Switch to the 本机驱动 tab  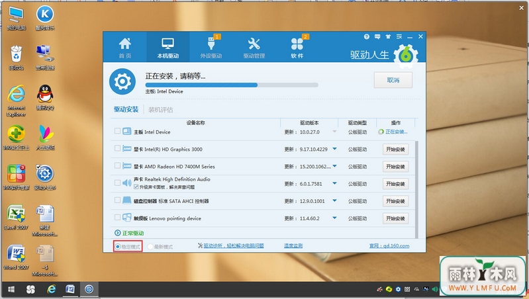pos(168,47)
